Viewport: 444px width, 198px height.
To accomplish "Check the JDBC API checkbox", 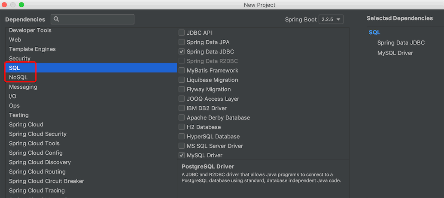I will [x=182, y=33].
